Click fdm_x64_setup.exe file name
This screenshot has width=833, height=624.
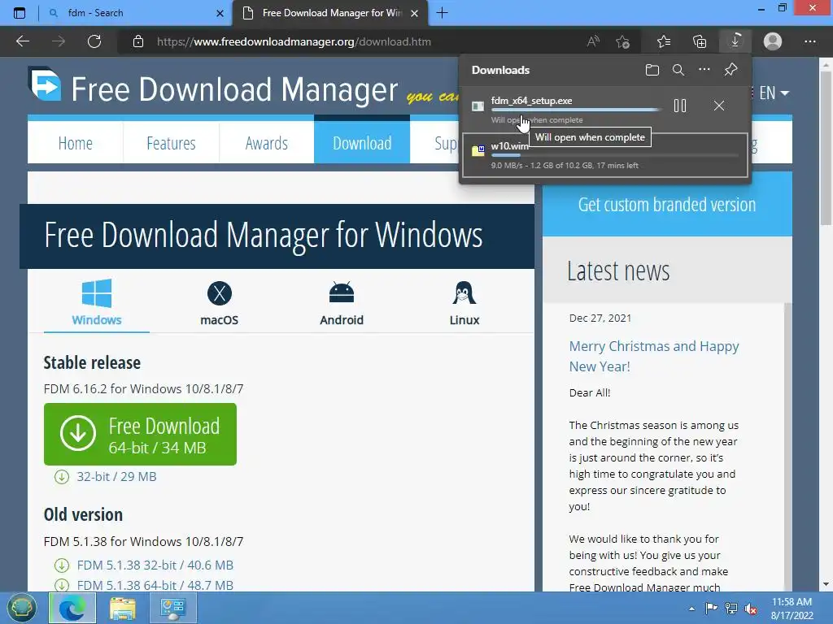tap(532, 100)
